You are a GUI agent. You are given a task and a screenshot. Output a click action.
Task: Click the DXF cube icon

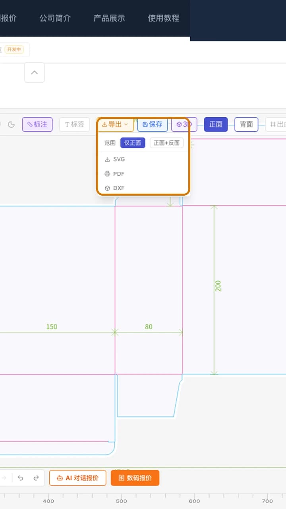107,188
